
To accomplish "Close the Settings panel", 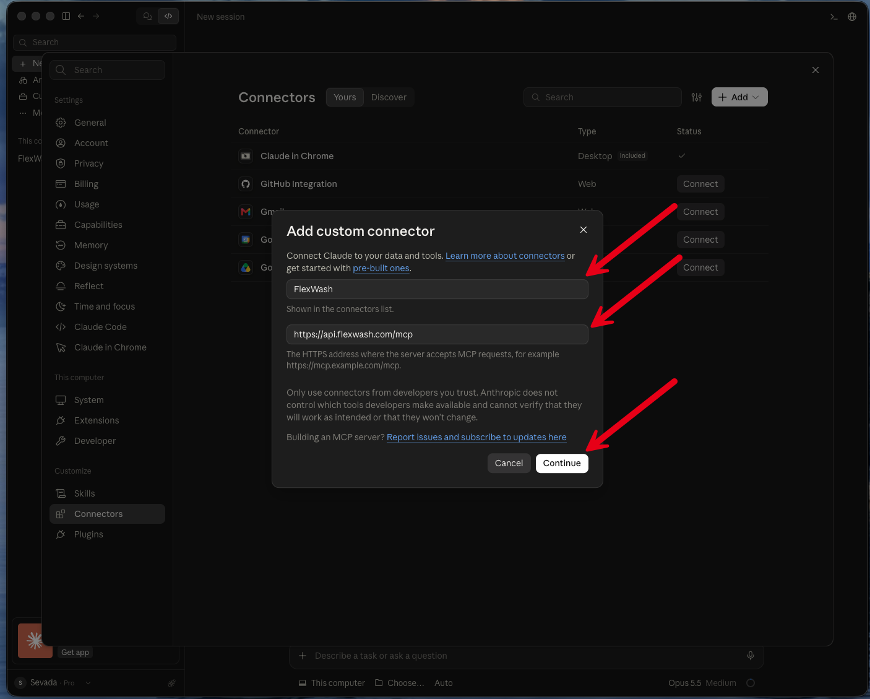I will pyautogui.click(x=816, y=70).
